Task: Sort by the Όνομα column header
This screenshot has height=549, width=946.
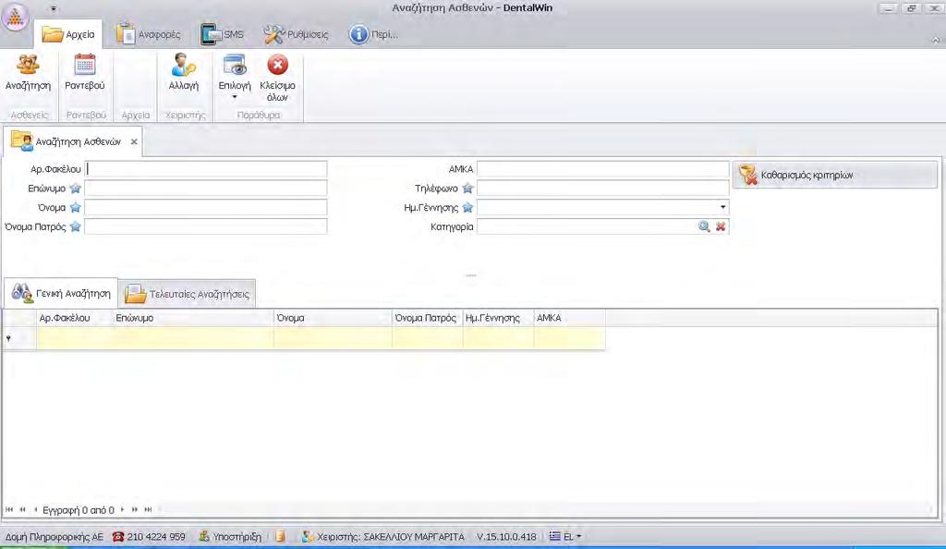Action: click(333, 318)
